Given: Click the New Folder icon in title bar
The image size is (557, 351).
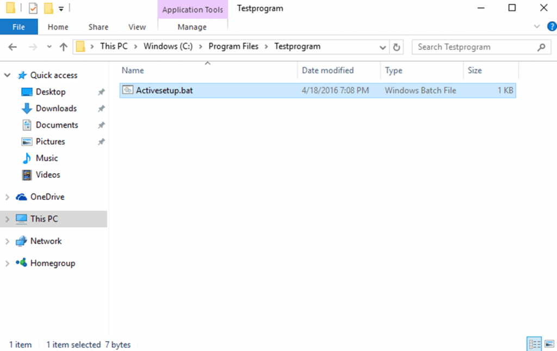Looking at the screenshot, I should pyautogui.click(x=48, y=9).
